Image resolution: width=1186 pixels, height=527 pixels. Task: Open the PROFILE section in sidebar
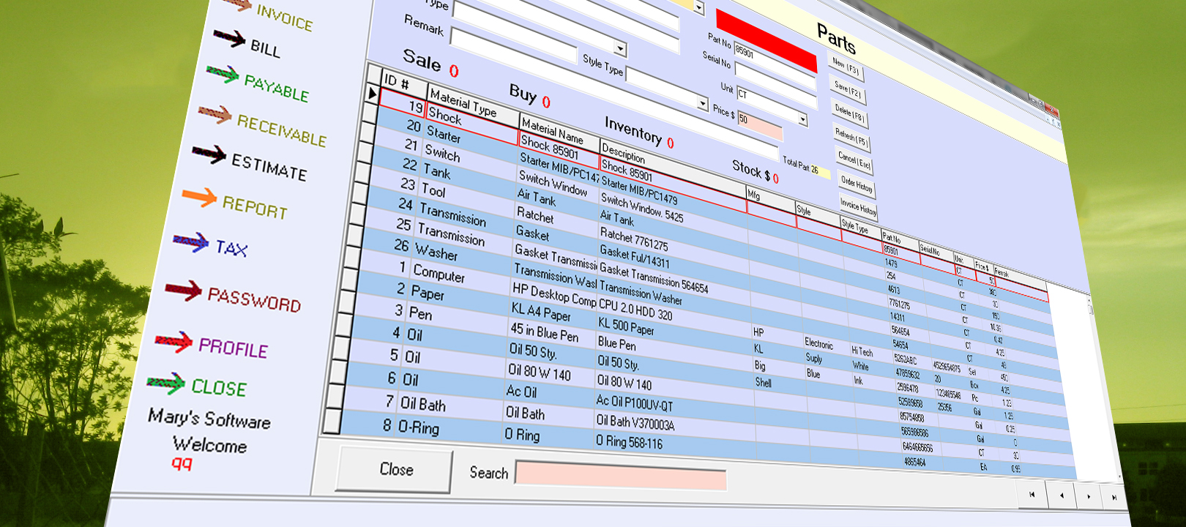click(233, 348)
